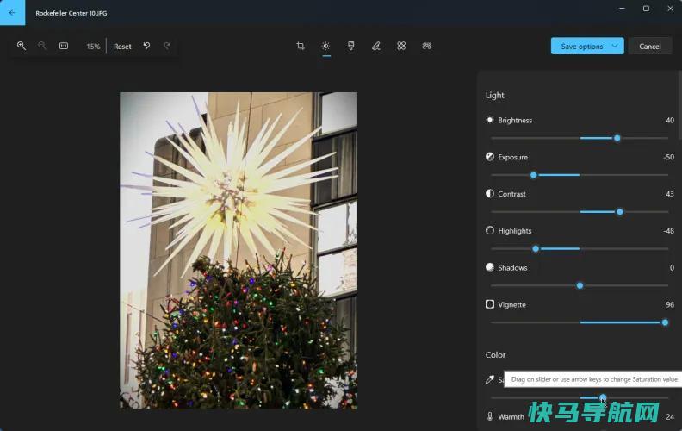682x431 pixels.
Task: Click the Vignette slider handle
Action: 665,322
